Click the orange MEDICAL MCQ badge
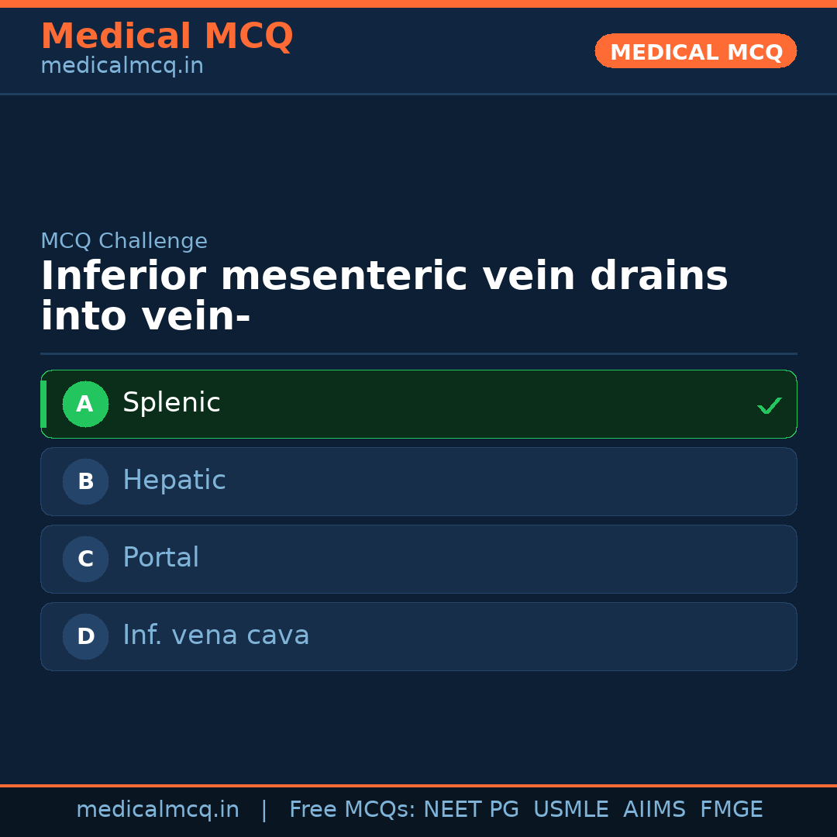 point(695,51)
